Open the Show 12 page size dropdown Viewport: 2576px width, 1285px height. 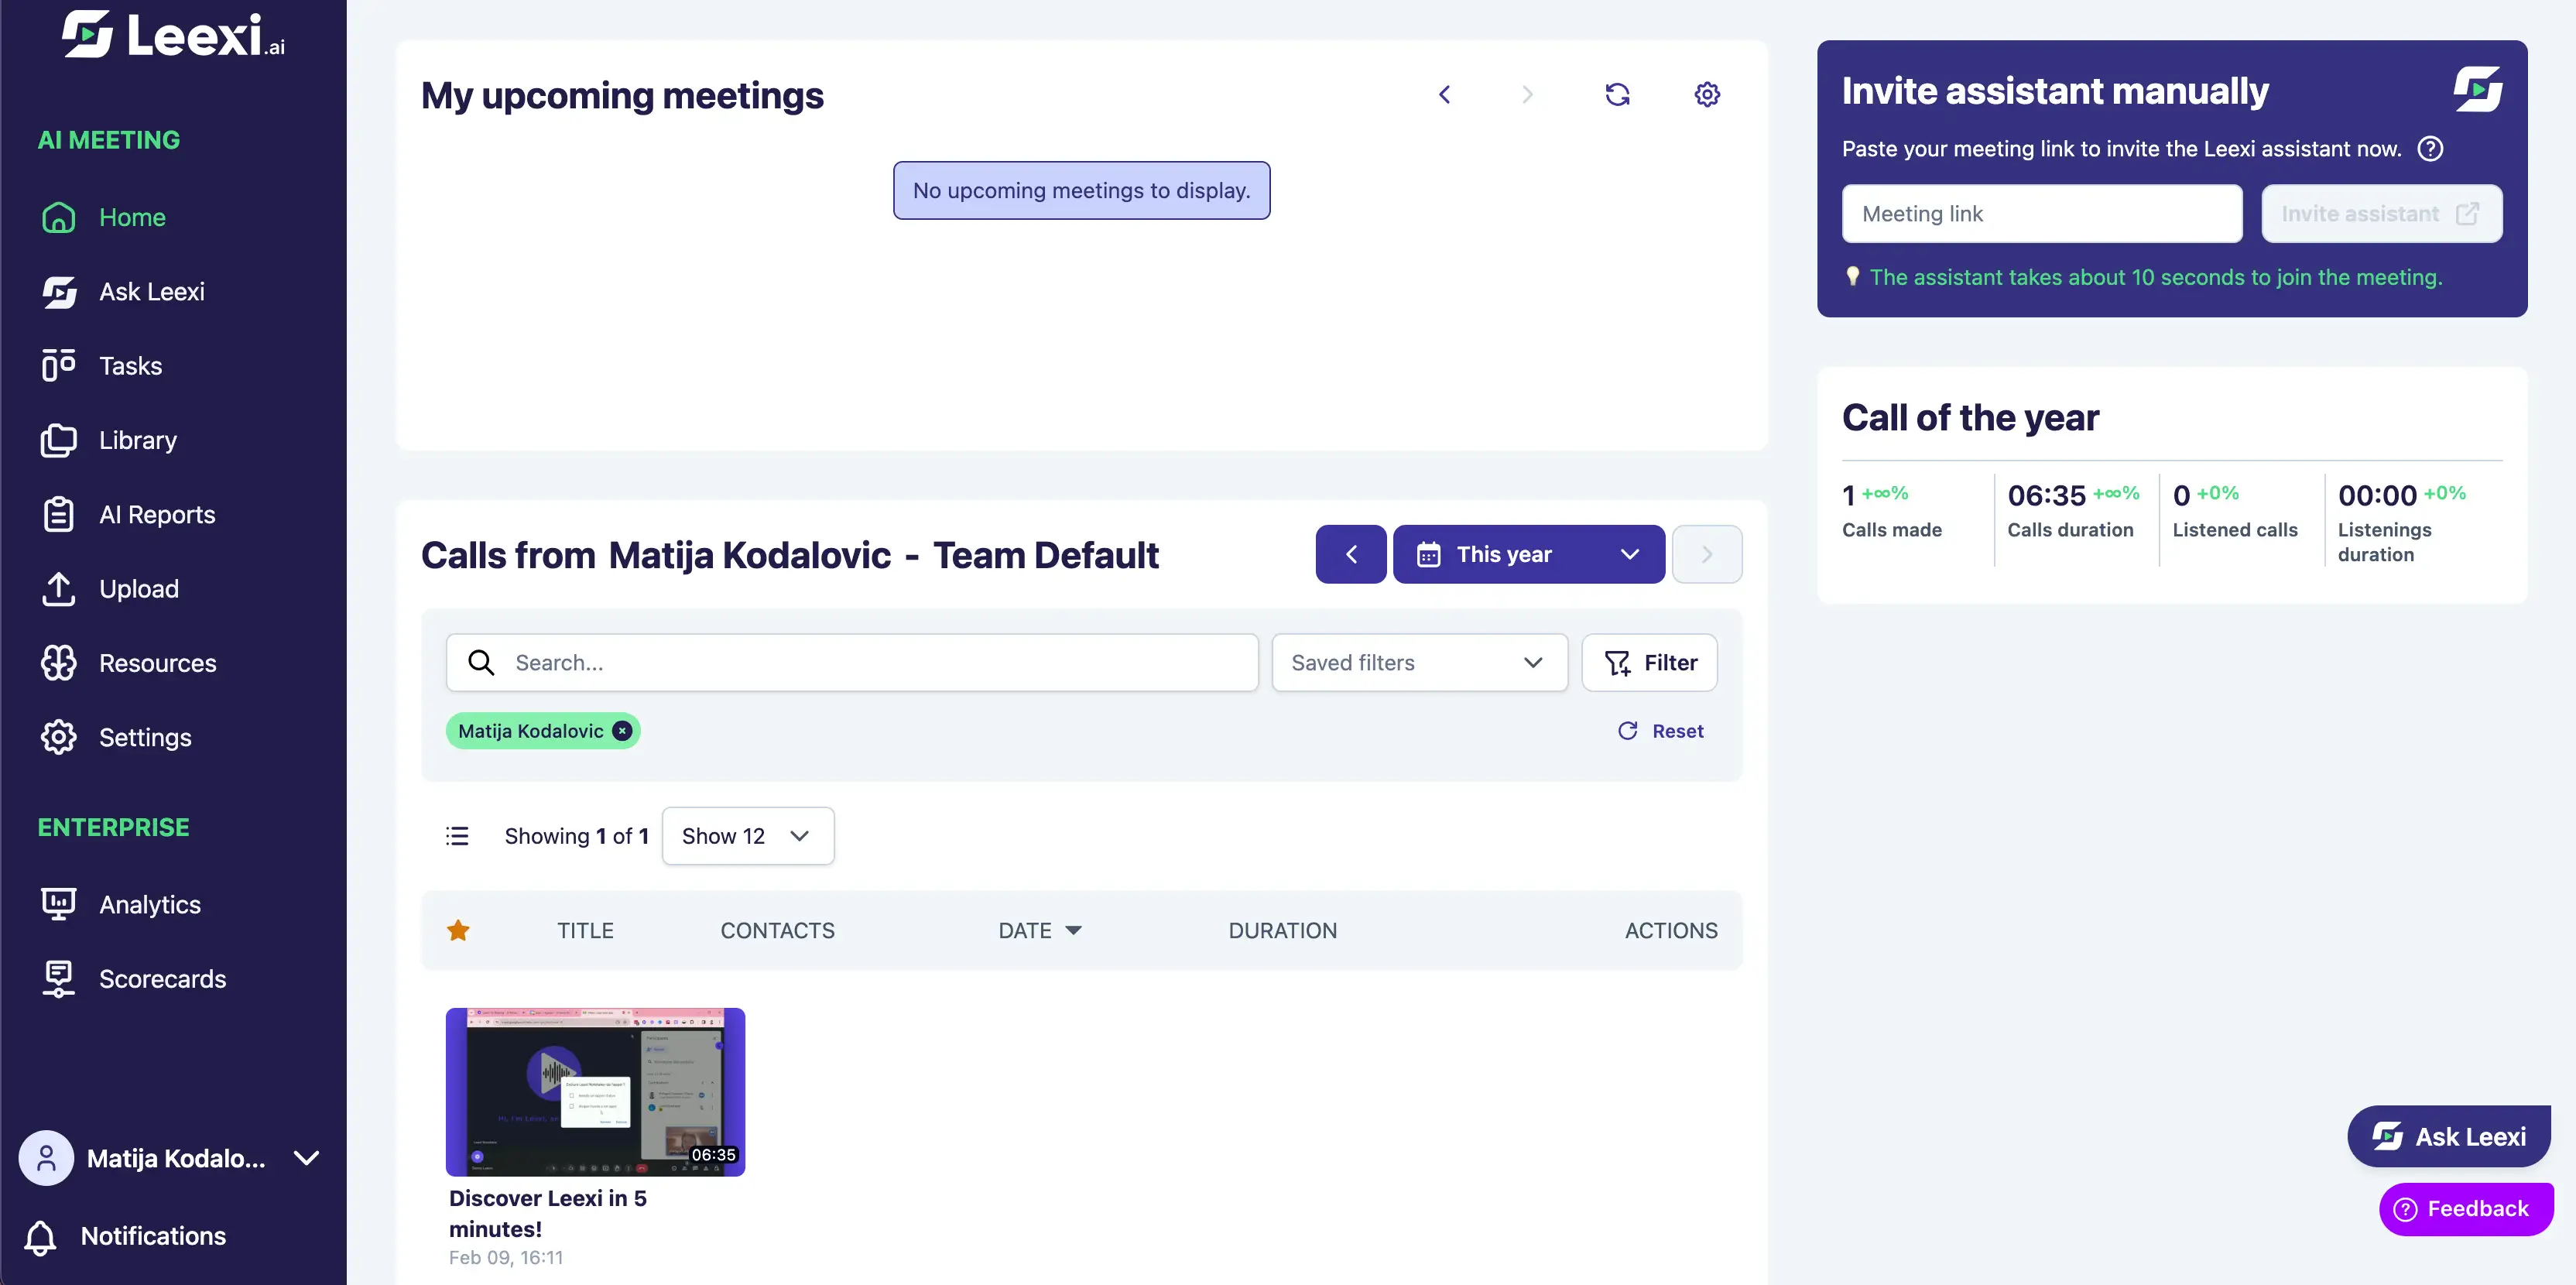click(747, 836)
